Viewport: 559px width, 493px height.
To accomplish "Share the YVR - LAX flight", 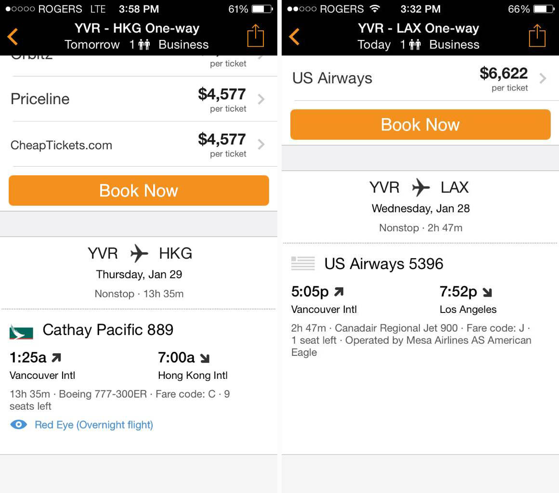I will [537, 35].
